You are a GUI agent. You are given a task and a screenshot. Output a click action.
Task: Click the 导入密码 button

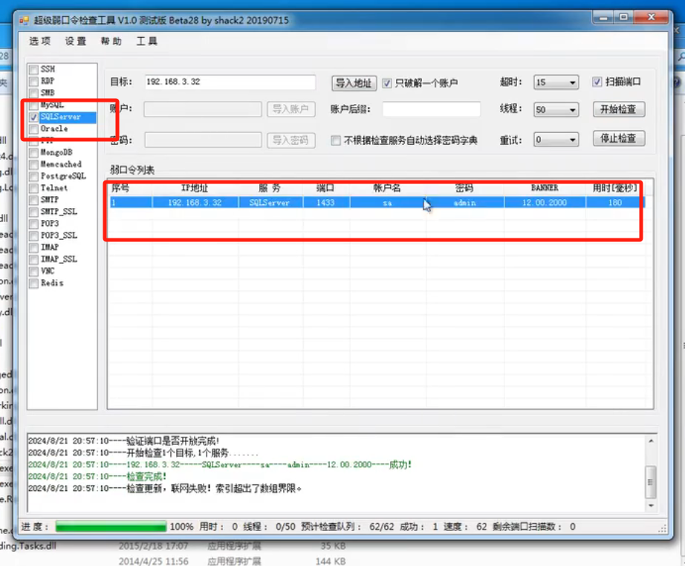point(291,140)
